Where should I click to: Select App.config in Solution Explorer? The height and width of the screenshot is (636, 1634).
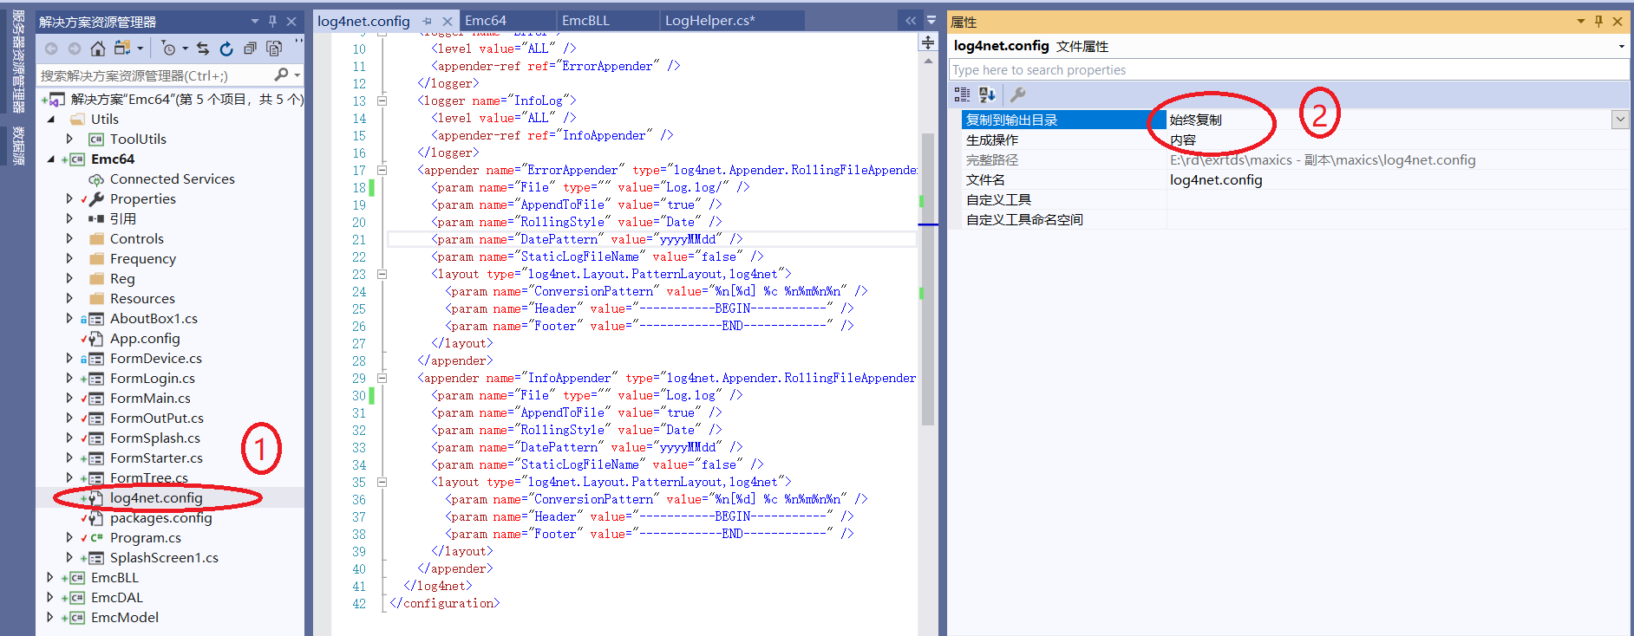(145, 338)
